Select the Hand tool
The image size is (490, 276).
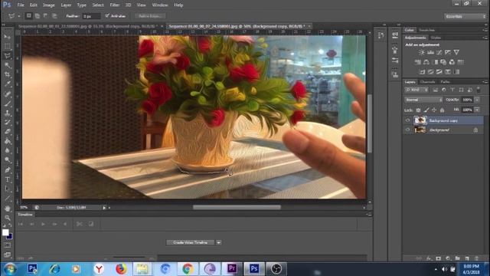pyautogui.click(x=8, y=208)
